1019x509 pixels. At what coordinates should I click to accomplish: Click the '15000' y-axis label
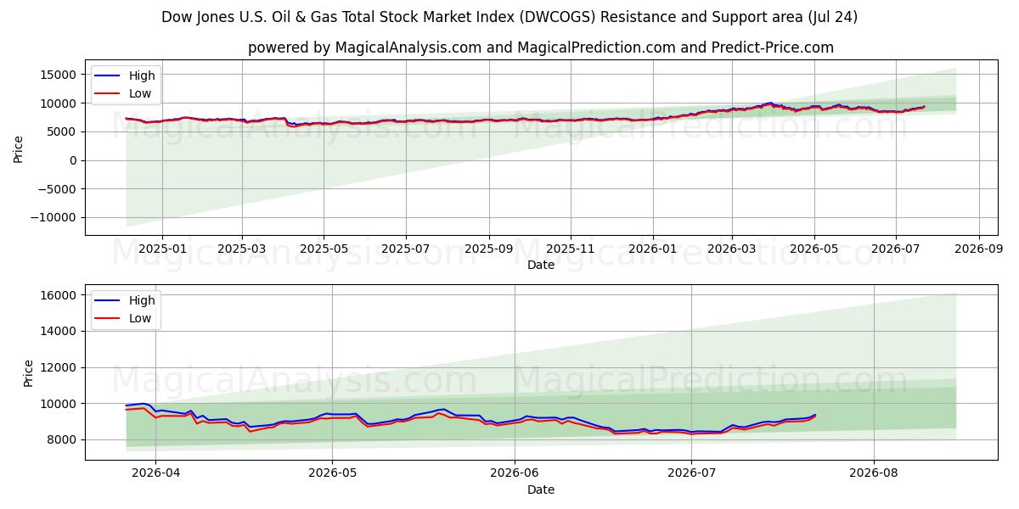pos(60,75)
